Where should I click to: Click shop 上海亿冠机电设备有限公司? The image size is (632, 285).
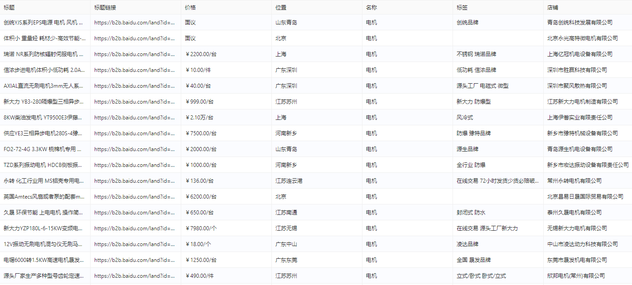[x=580, y=54]
